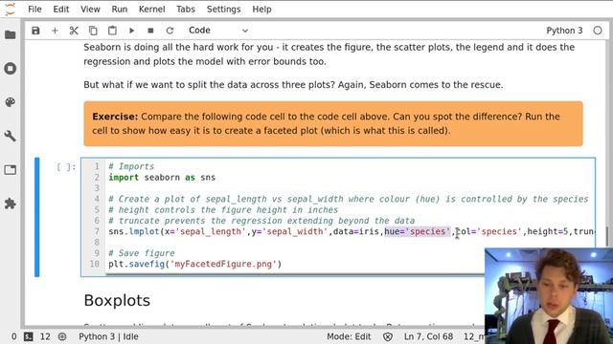Click the '# Imports' comment line
The image size is (613, 344).
point(131,166)
